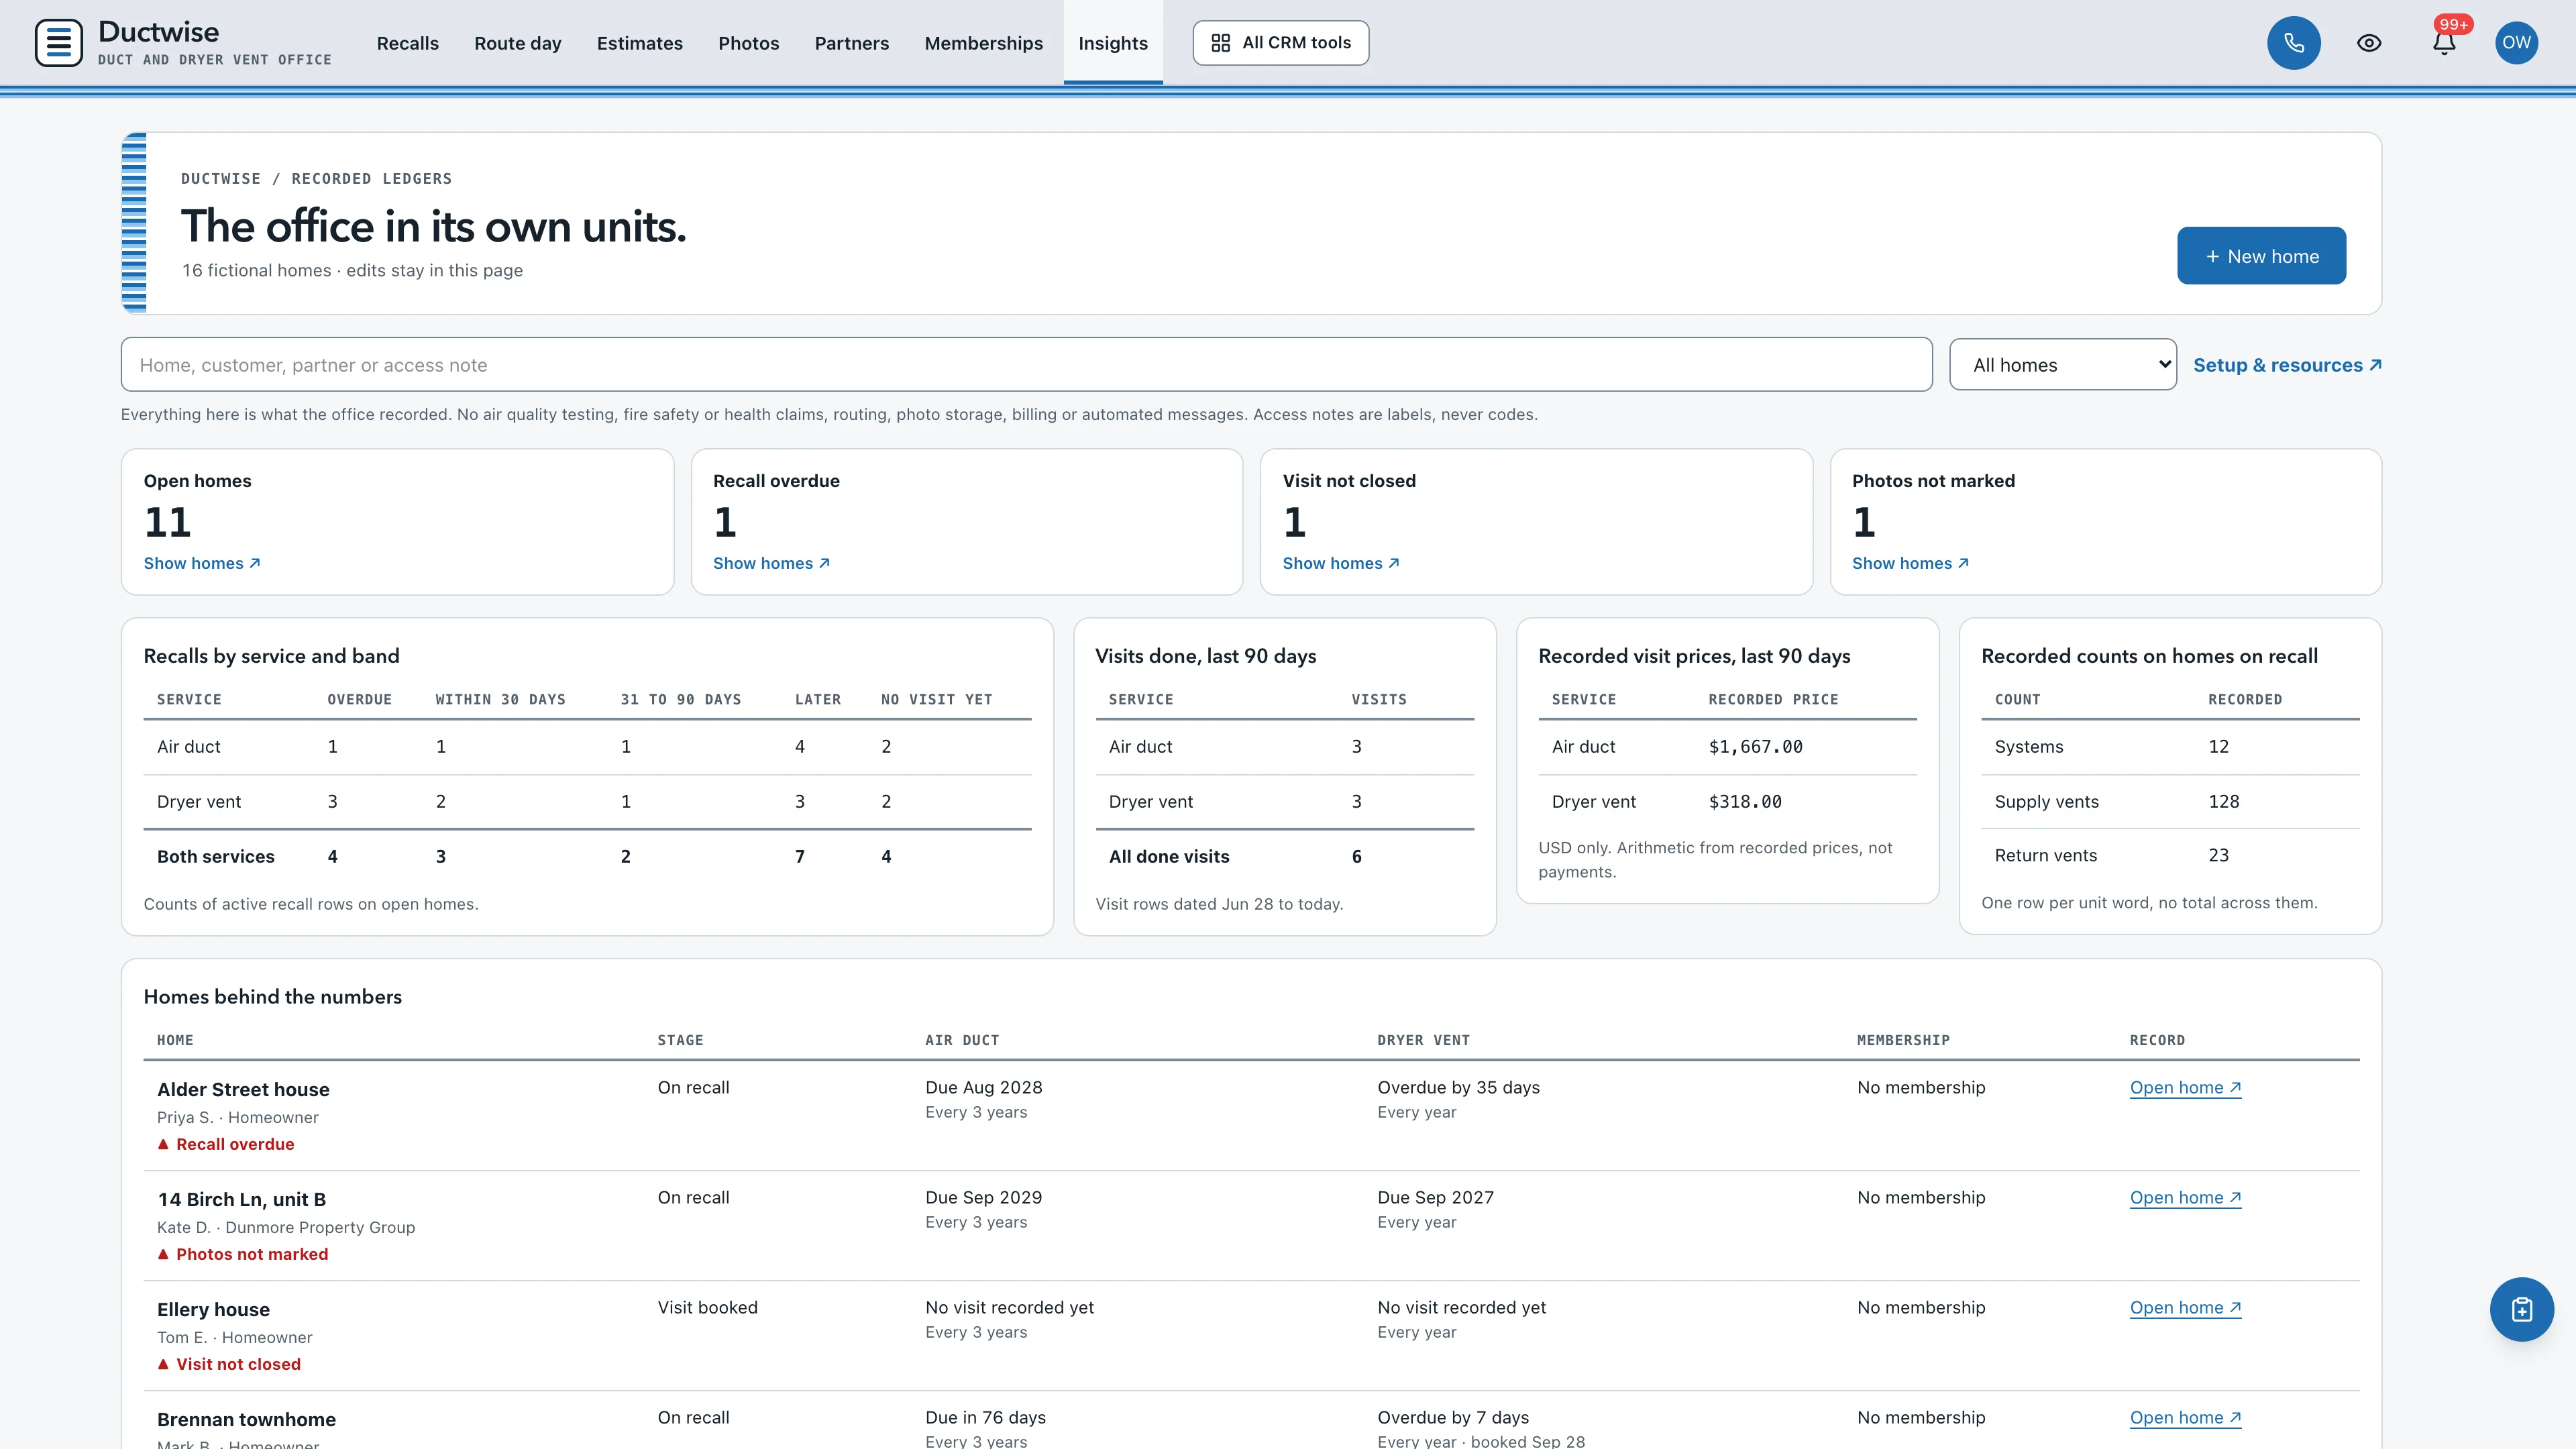
Task: Select the Insights tab
Action: pyautogui.click(x=1113, y=43)
